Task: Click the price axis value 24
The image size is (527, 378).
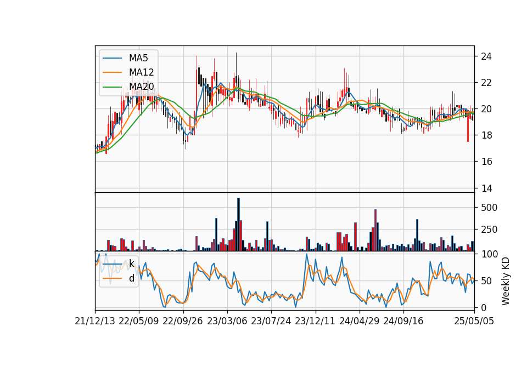Action: coord(486,56)
